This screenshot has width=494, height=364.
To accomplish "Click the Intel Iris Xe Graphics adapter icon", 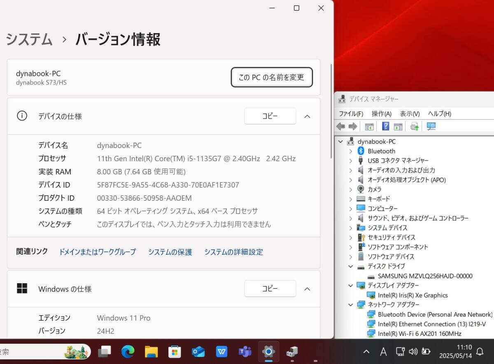I will click(x=371, y=295).
